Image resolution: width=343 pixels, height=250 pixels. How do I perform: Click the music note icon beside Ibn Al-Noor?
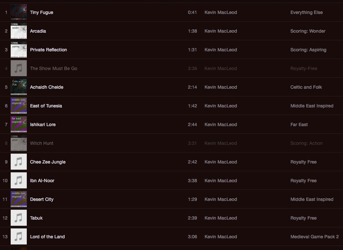[x=19, y=181]
